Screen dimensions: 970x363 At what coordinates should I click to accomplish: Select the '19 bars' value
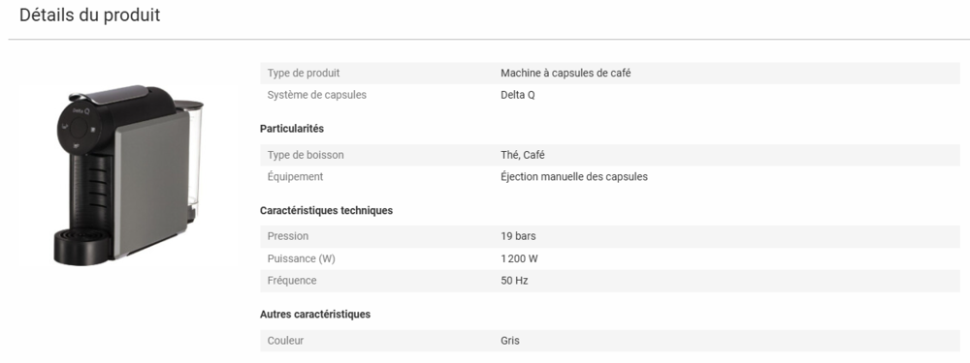point(518,236)
